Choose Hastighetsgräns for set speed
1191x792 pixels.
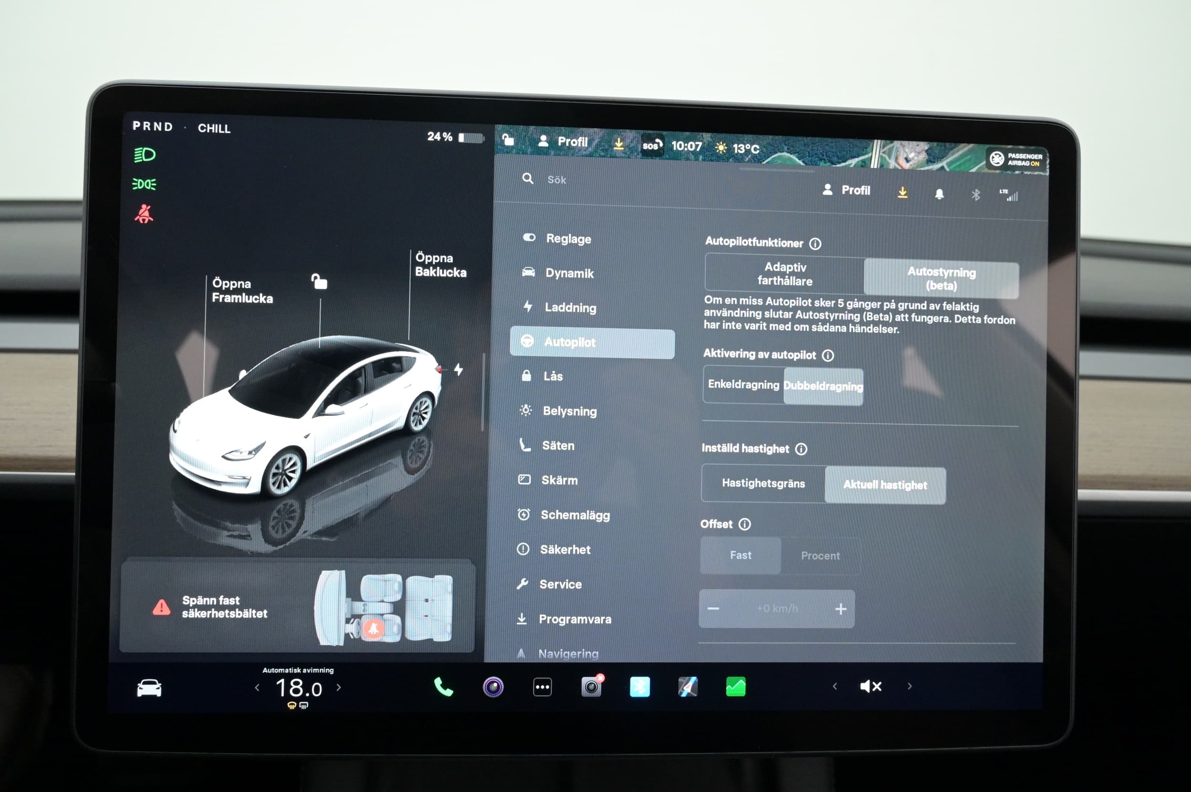(763, 483)
